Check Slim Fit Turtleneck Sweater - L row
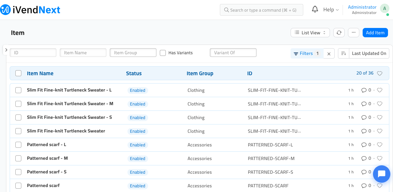This screenshot has width=393, height=192. tap(18, 90)
